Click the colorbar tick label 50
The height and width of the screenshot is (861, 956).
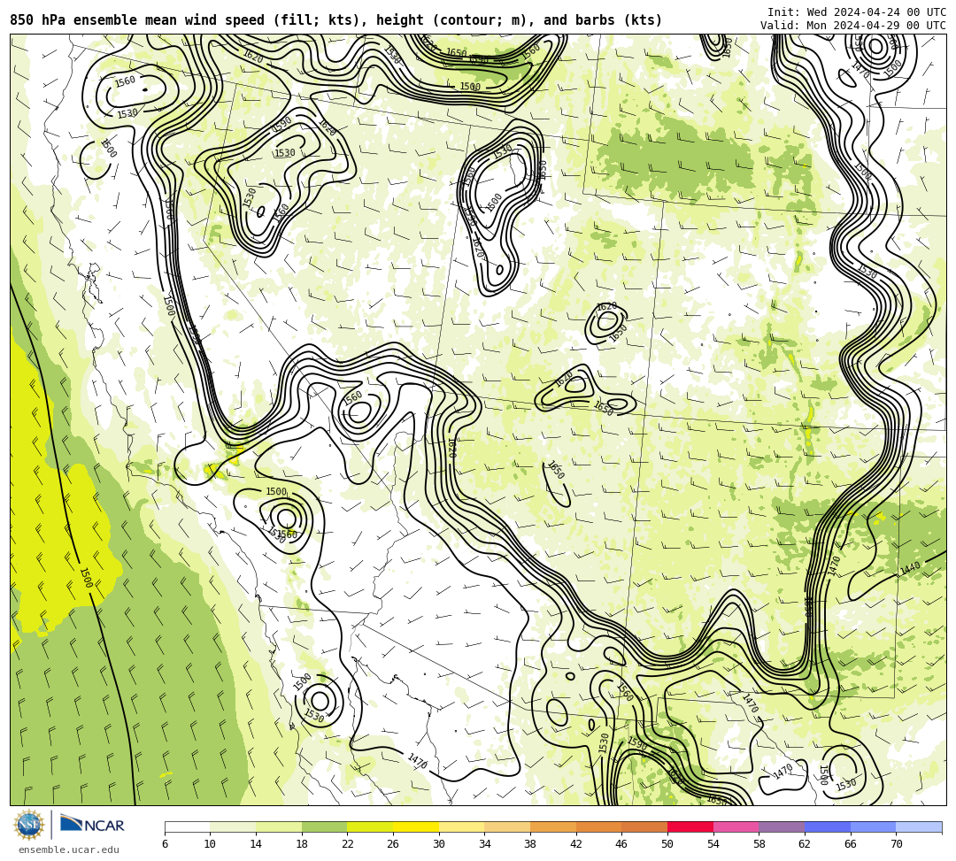pyautogui.click(x=667, y=844)
